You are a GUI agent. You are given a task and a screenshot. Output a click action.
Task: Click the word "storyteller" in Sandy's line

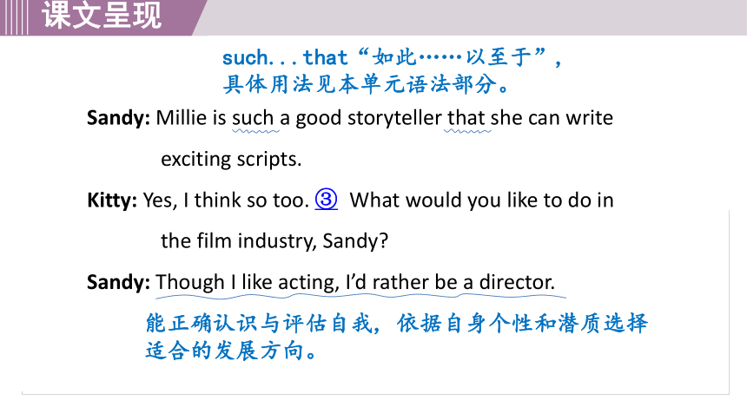coord(394,118)
